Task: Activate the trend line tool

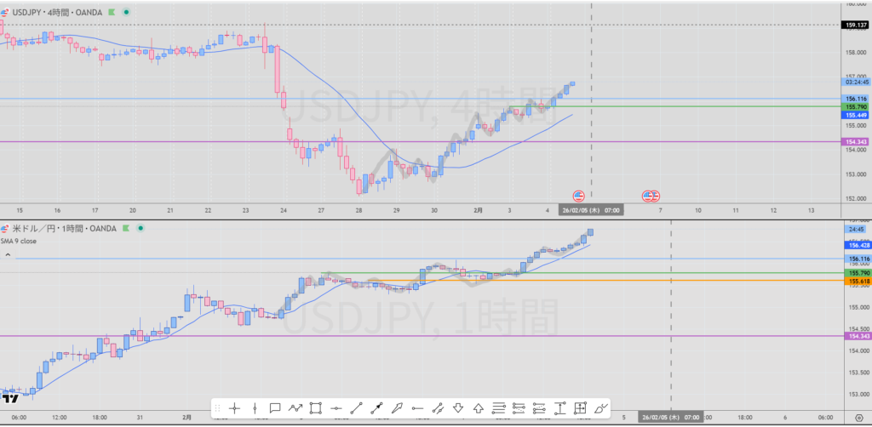Action: click(357, 408)
